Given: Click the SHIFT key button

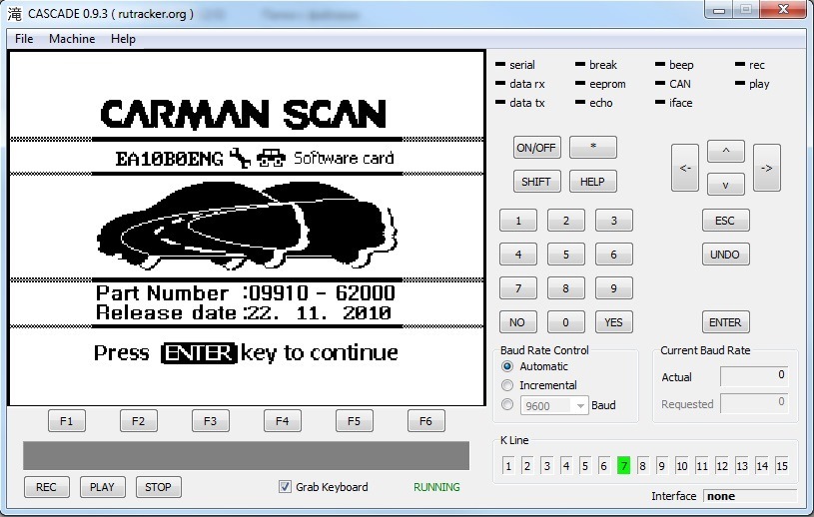Looking at the screenshot, I should (x=536, y=182).
